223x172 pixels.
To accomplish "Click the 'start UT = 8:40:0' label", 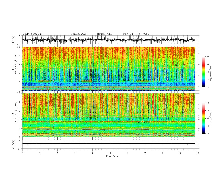I will [136, 34].
